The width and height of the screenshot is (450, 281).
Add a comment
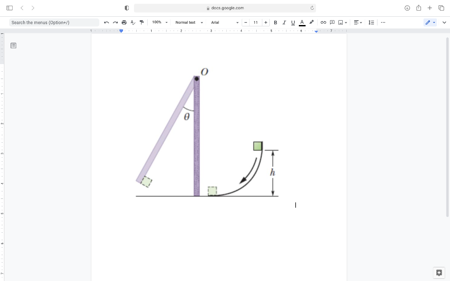click(x=332, y=22)
